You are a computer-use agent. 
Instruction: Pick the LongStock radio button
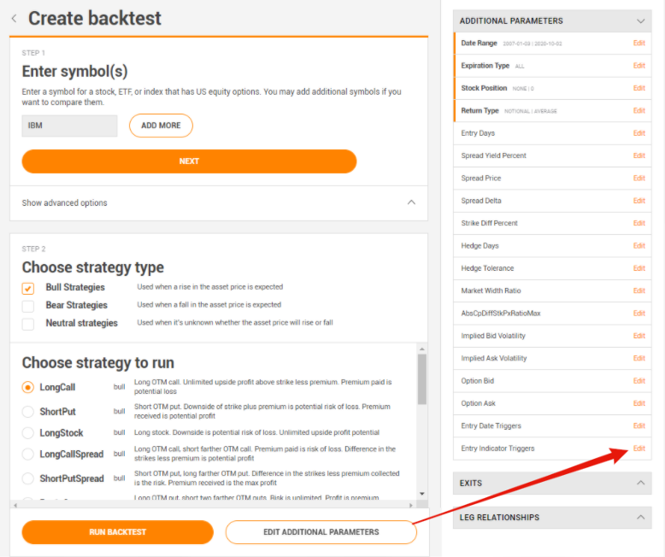[28, 433]
